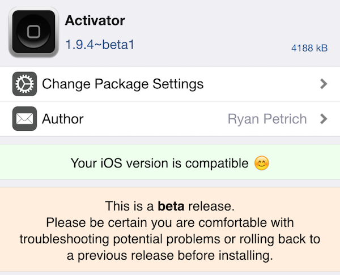Expand the Author row chevron
This screenshot has width=340, height=275.
pos(324,119)
